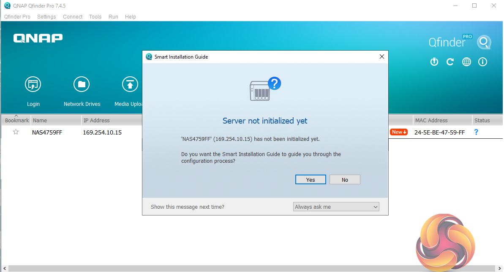Sort by Bookmark column header
504x272 pixels.
click(16, 120)
